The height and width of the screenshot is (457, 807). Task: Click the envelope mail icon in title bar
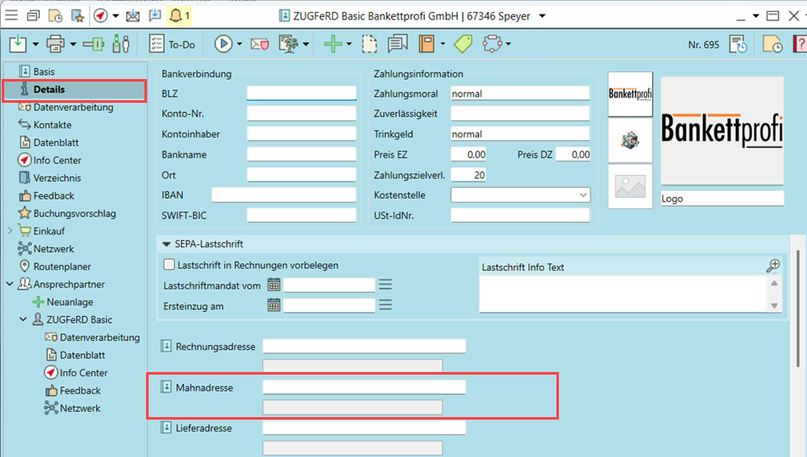pyautogui.click(x=133, y=15)
